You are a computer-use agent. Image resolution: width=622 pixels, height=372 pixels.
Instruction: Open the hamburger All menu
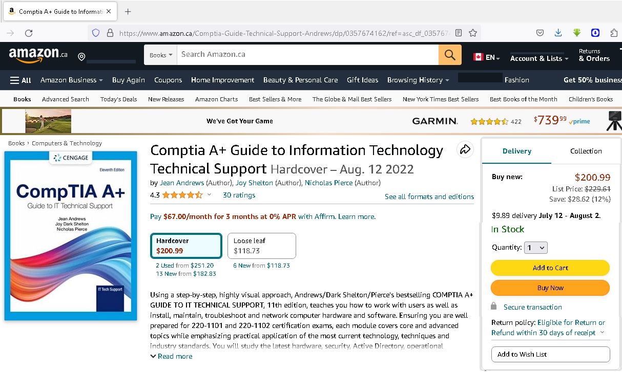pos(20,80)
